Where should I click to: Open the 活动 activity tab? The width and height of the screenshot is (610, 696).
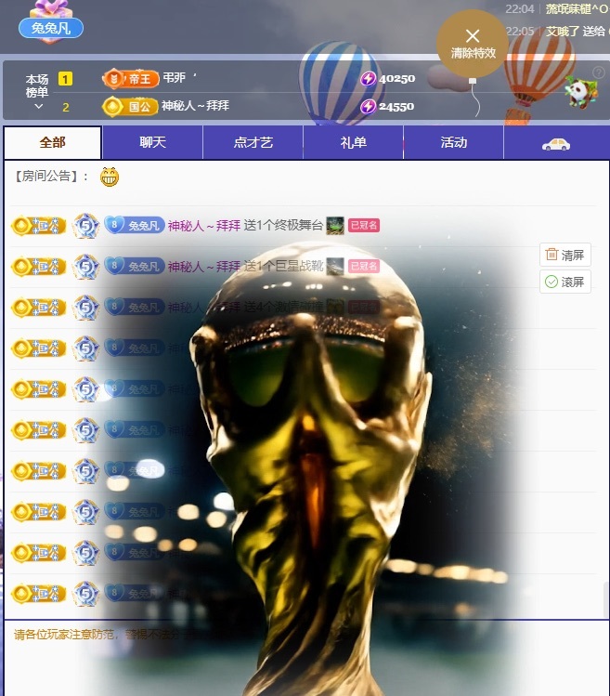click(x=453, y=142)
